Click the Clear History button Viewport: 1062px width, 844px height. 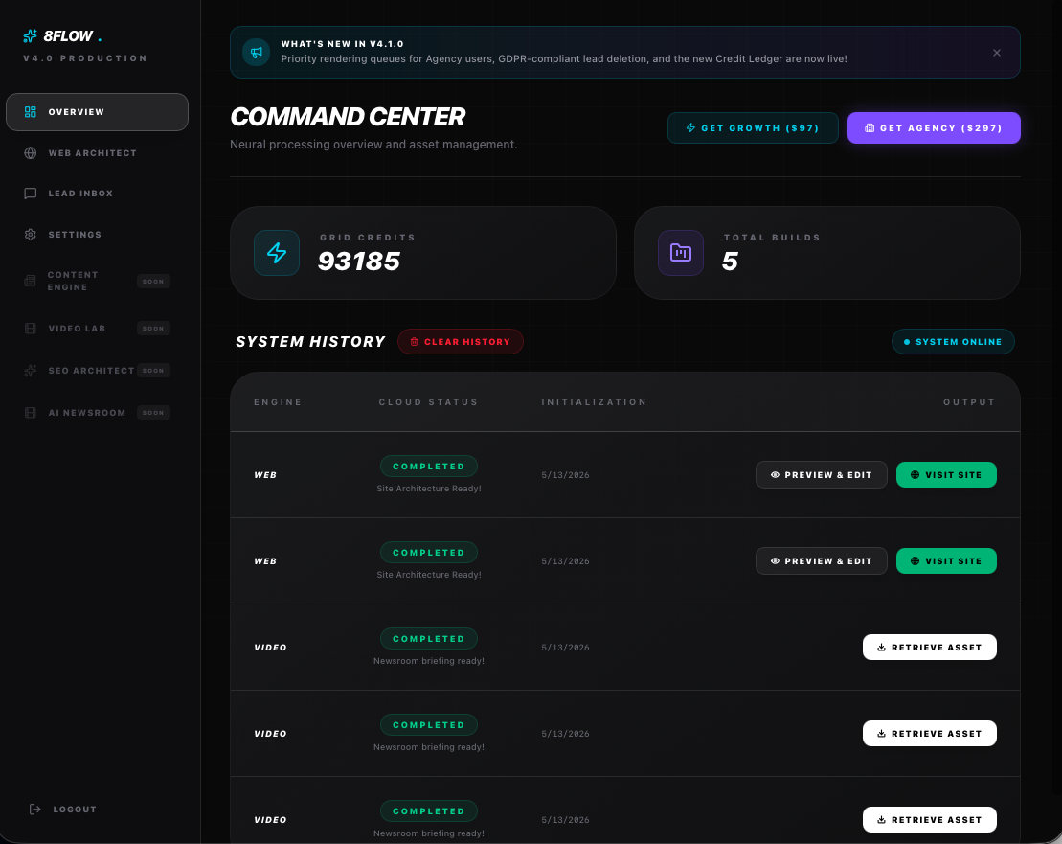(x=461, y=342)
